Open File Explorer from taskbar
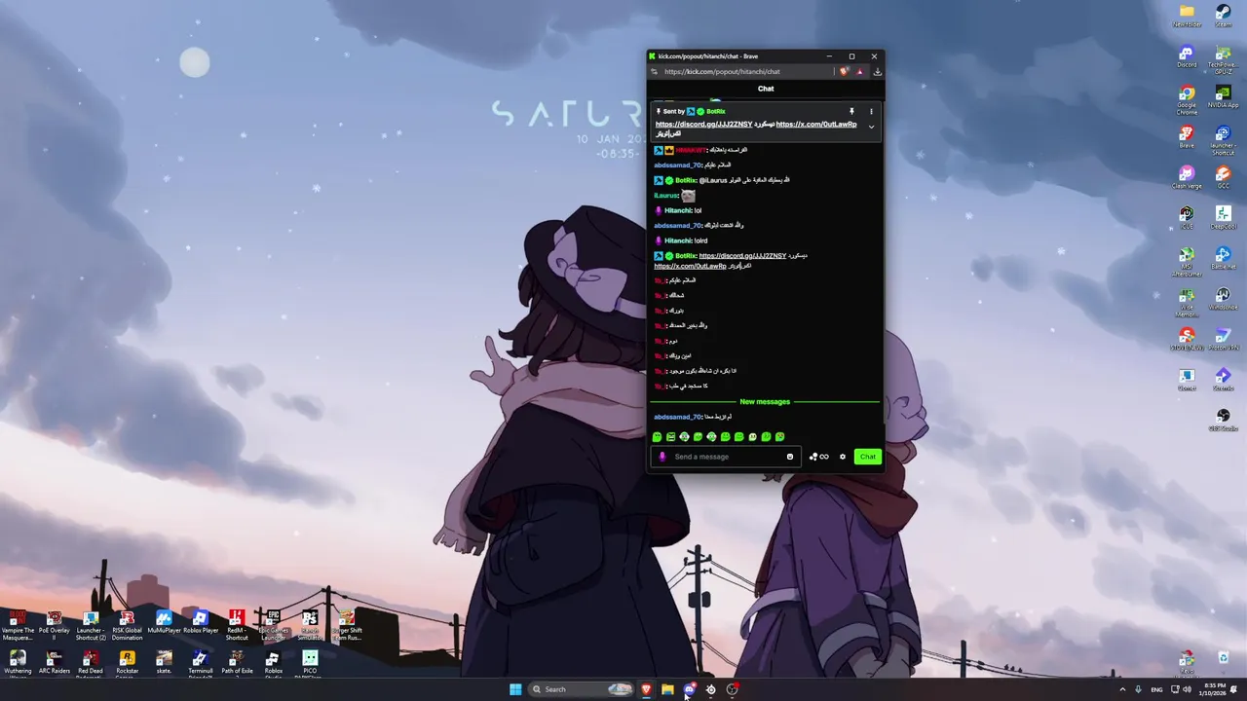Screen dimensions: 1247x701 click(x=667, y=689)
